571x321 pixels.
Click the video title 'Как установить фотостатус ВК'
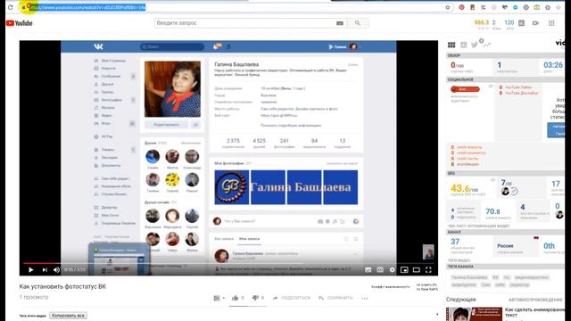click(x=62, y=287)
